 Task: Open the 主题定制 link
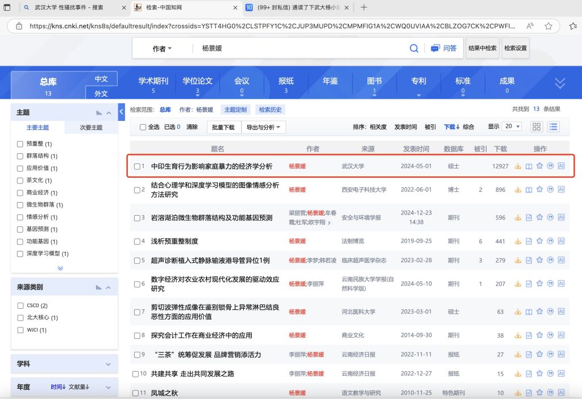point(236,110)
